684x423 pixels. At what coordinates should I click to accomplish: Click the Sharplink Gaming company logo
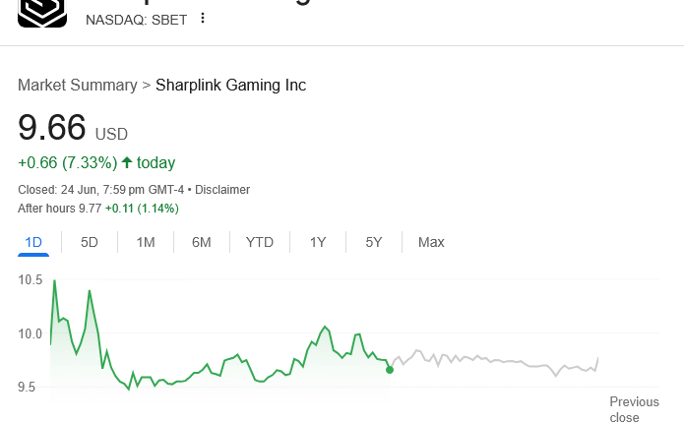click(42, 12)
